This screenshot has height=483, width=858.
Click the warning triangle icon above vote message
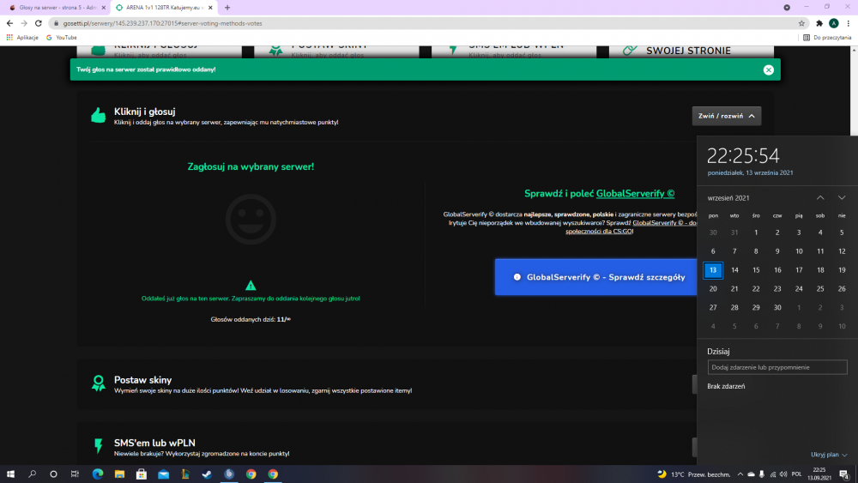click(251, 285)
